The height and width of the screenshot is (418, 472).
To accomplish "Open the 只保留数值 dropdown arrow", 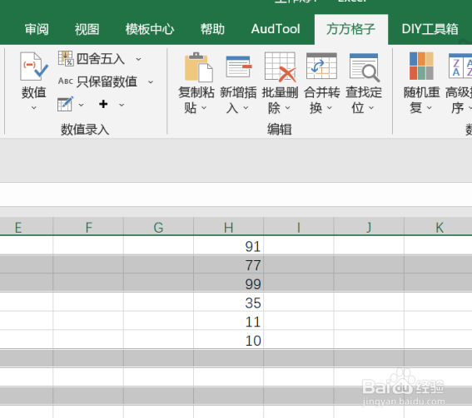I will [151, 81].
